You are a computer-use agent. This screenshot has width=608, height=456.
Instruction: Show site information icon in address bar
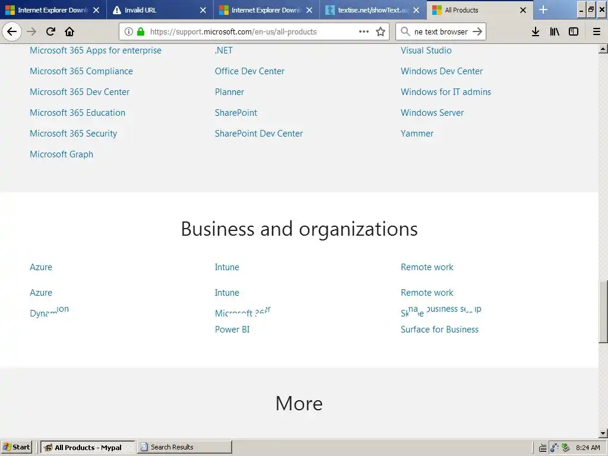[129, 31]
